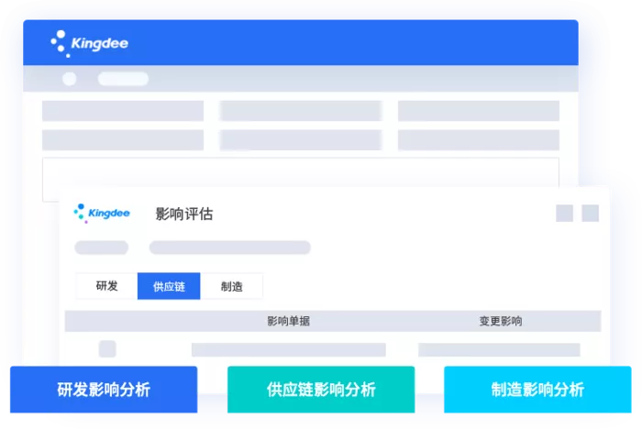The height and width of the screenshot is (429, 642).
Task: Click the 研发影响分析 button
Action: point(104,390)
